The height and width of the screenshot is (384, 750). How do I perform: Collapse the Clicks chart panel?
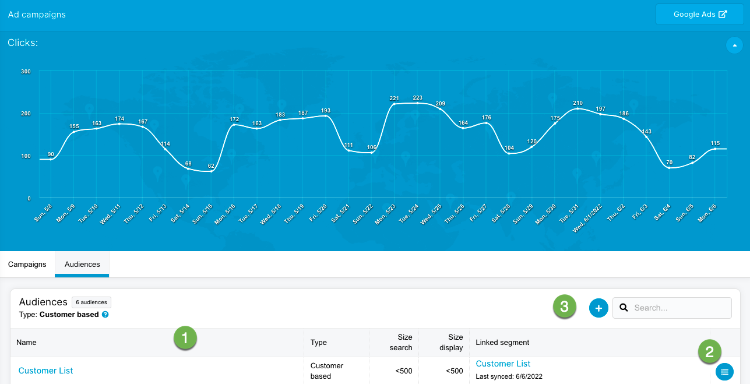[734, 45]
